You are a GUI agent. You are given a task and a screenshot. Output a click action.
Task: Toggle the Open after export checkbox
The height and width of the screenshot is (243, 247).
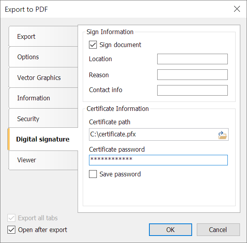coord(11,230)
